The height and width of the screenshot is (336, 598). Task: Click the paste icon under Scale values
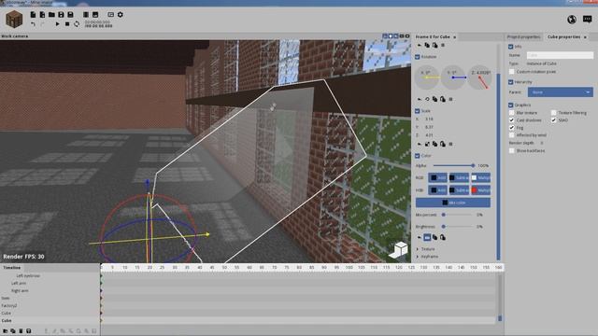click(442, 144)
